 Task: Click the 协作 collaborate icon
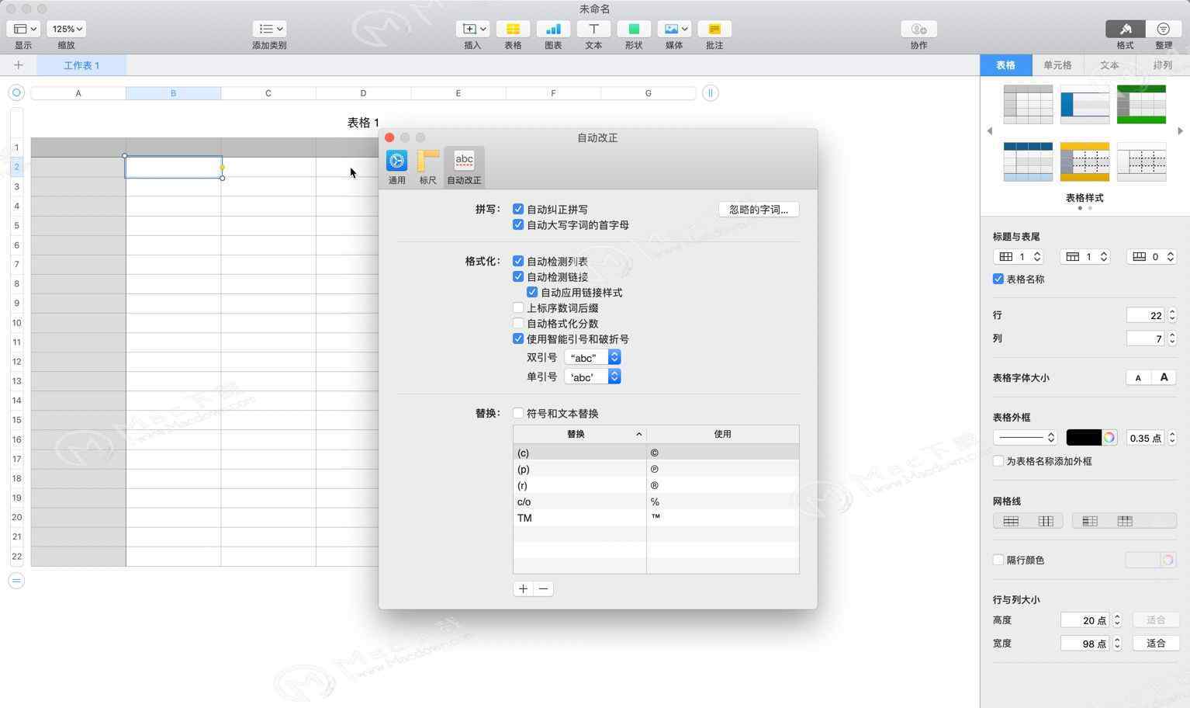pyautogui.click(x=918, y=29)
